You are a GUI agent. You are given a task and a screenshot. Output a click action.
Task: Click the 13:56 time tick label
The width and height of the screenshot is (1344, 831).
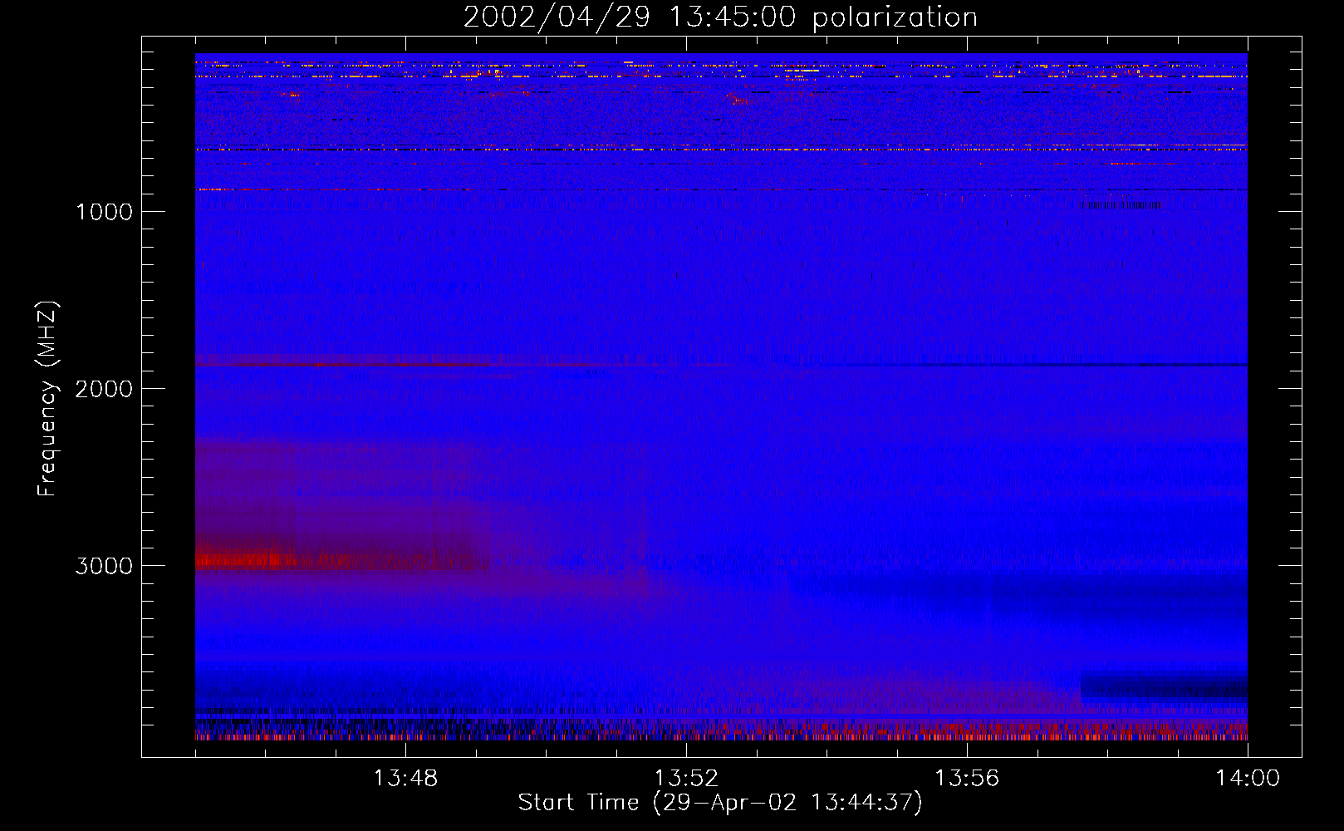click(967, 779)
